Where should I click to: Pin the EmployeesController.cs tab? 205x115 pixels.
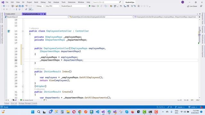click(42, 14)
